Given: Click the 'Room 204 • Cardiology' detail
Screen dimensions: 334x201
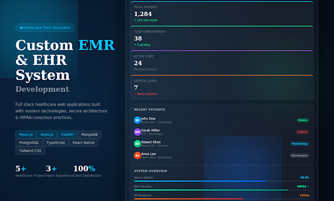Looking at the screenshot, I should coord(156,122).
